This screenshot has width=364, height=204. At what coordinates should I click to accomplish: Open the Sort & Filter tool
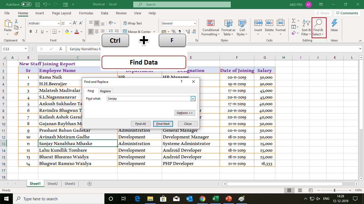point(306,28)
